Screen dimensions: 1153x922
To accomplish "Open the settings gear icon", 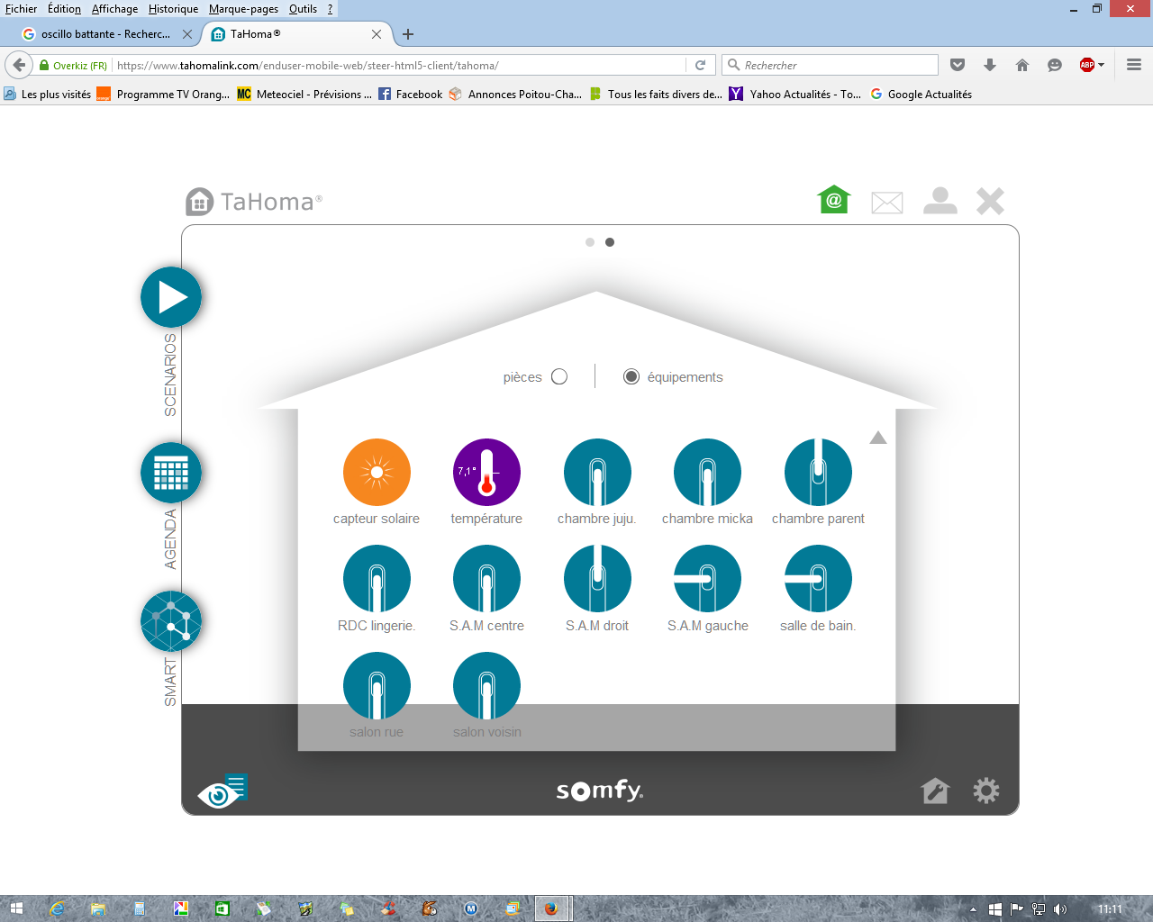I will 986,791.
